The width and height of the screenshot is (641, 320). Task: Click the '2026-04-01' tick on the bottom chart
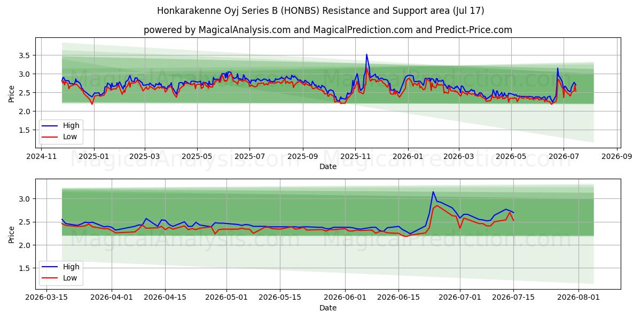pyautogui.click(x=112, y=298)
